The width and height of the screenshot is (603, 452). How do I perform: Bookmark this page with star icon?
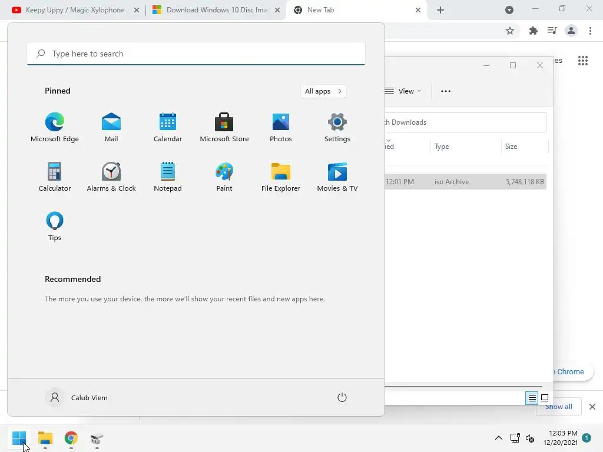510,31
